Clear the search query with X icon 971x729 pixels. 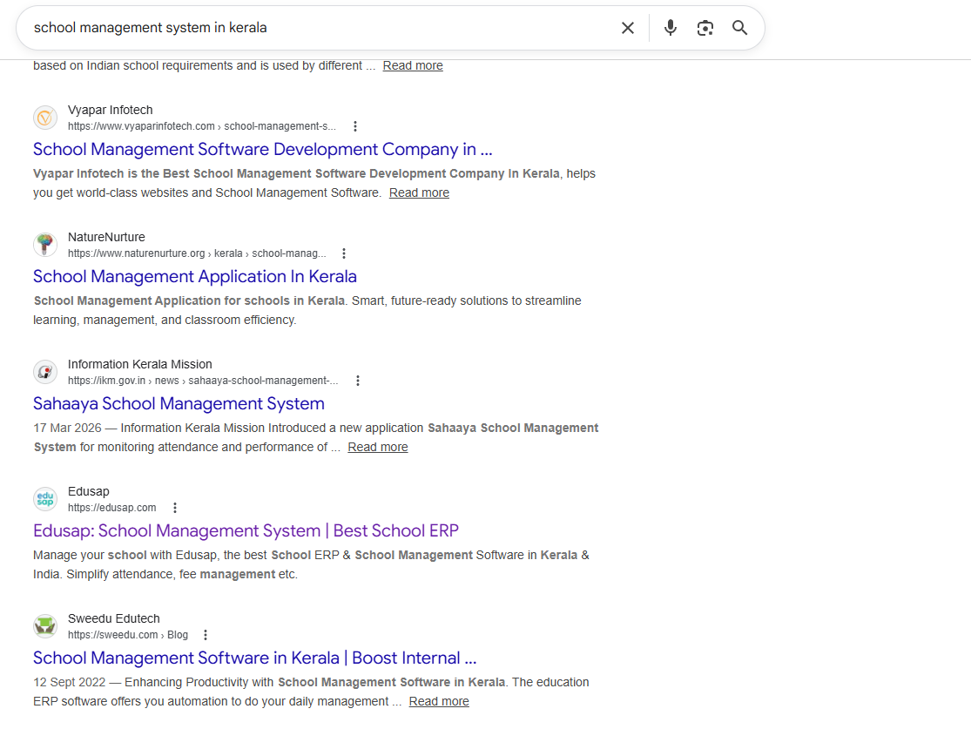(627, 28)
